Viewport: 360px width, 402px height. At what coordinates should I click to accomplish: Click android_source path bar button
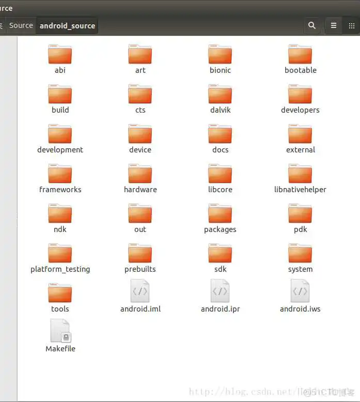[x=67, y=25]
